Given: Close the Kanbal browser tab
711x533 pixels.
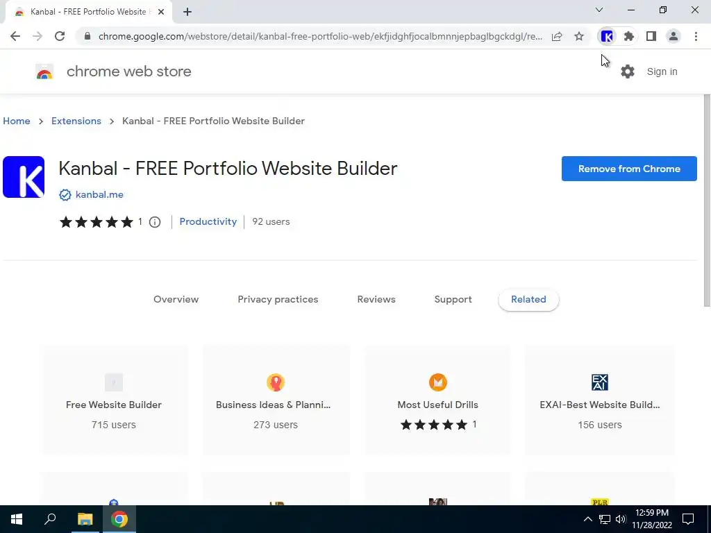Looking at the screenshot, I should (161, 12).
